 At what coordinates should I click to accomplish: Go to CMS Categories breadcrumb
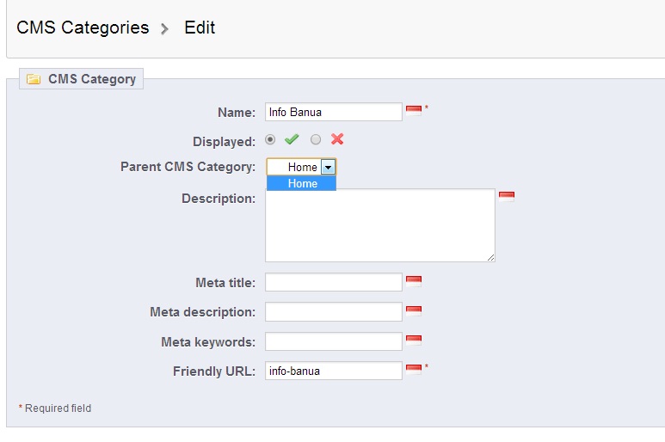click(x=83, y=28)
